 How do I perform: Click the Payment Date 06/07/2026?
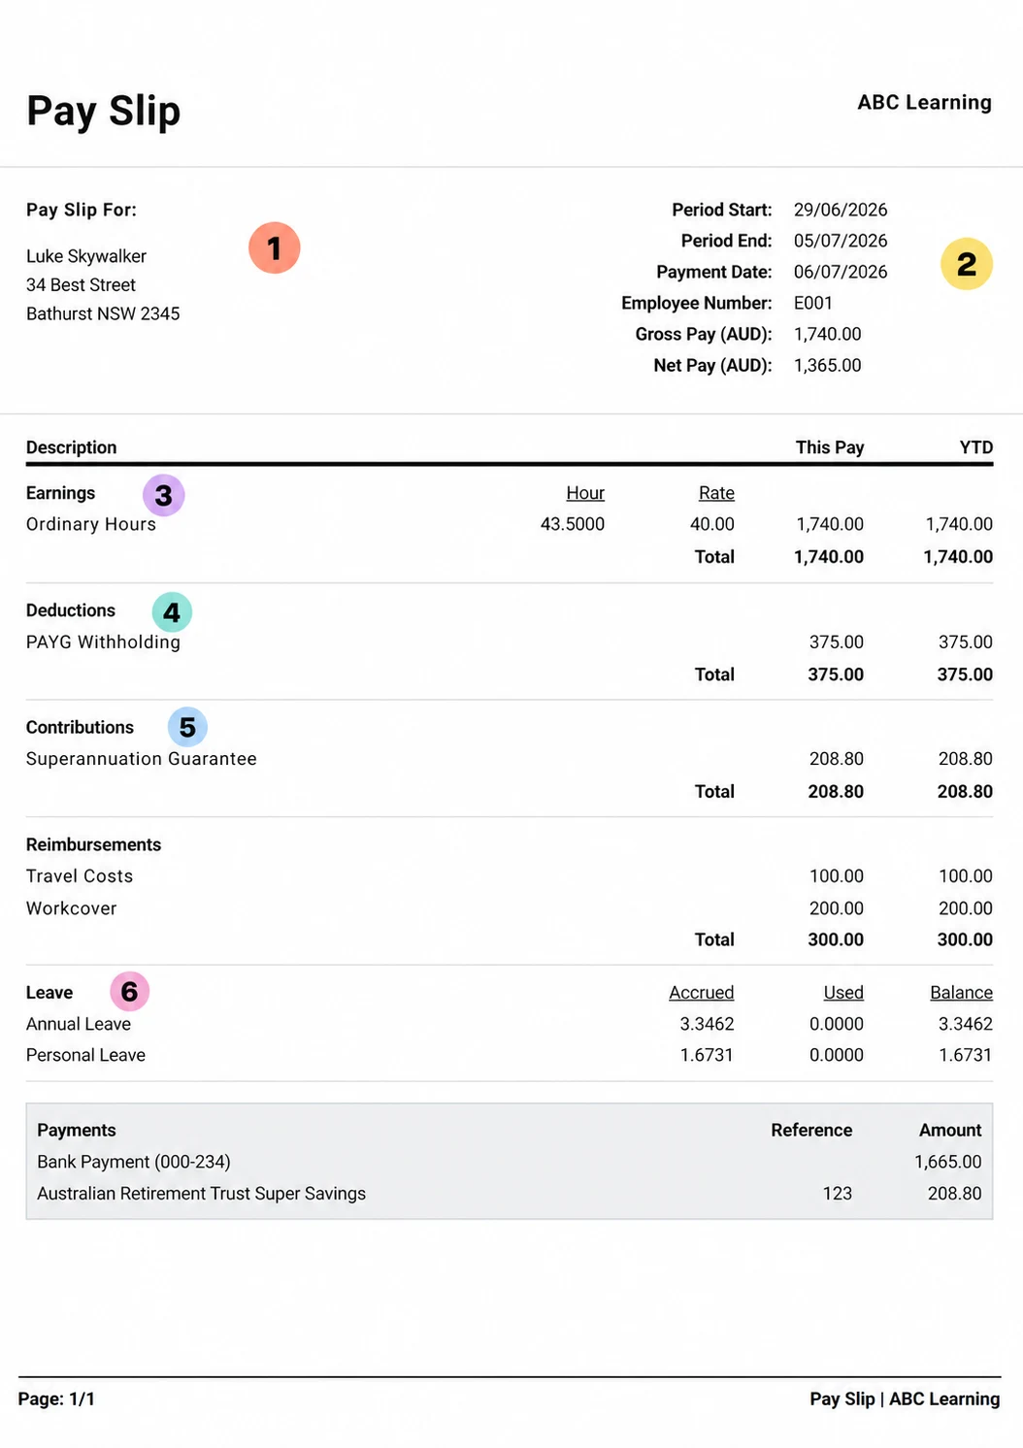point(841,272)
